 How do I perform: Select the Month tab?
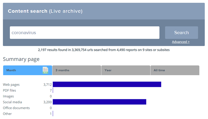(x=28, y=70)
